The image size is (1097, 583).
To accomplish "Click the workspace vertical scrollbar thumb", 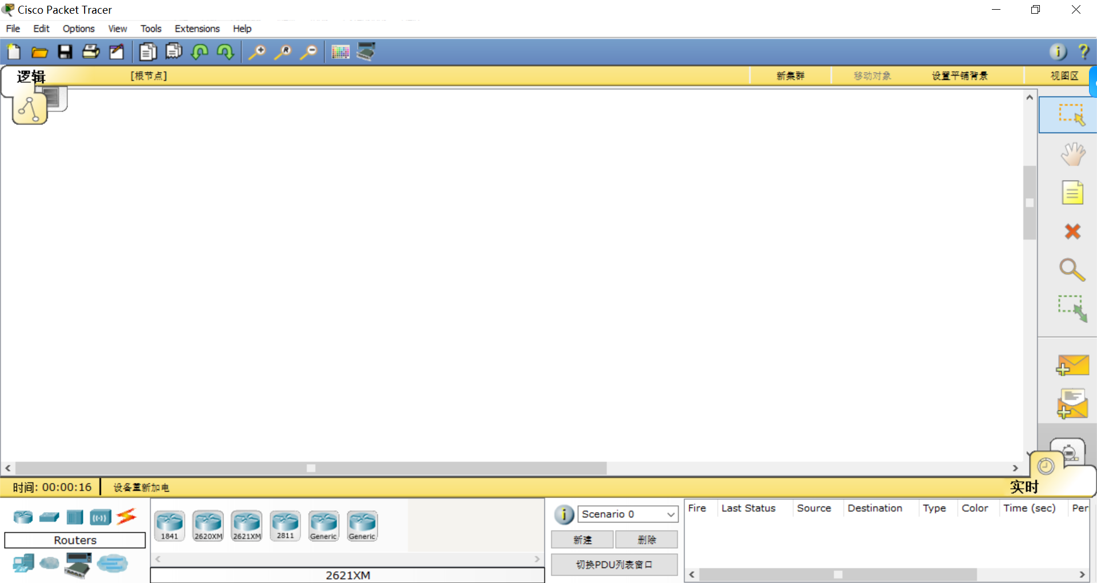I will [1030, 202].
